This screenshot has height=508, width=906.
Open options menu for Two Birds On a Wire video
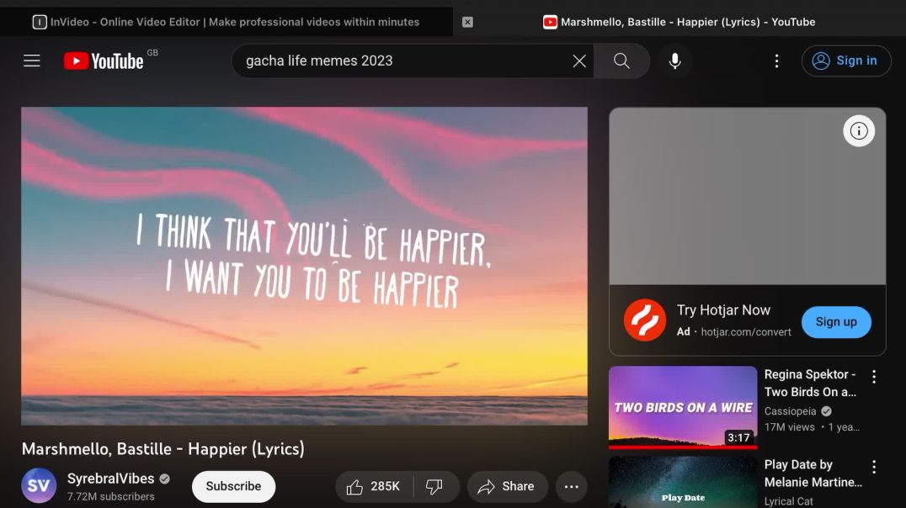point(874,376)
